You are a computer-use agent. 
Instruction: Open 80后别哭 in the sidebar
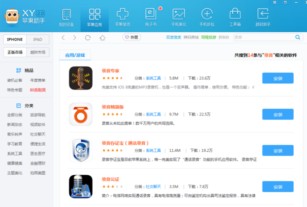click(38, 90)
